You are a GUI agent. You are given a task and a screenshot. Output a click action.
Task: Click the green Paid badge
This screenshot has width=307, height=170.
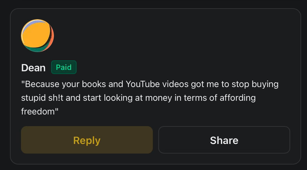(64, 67)
